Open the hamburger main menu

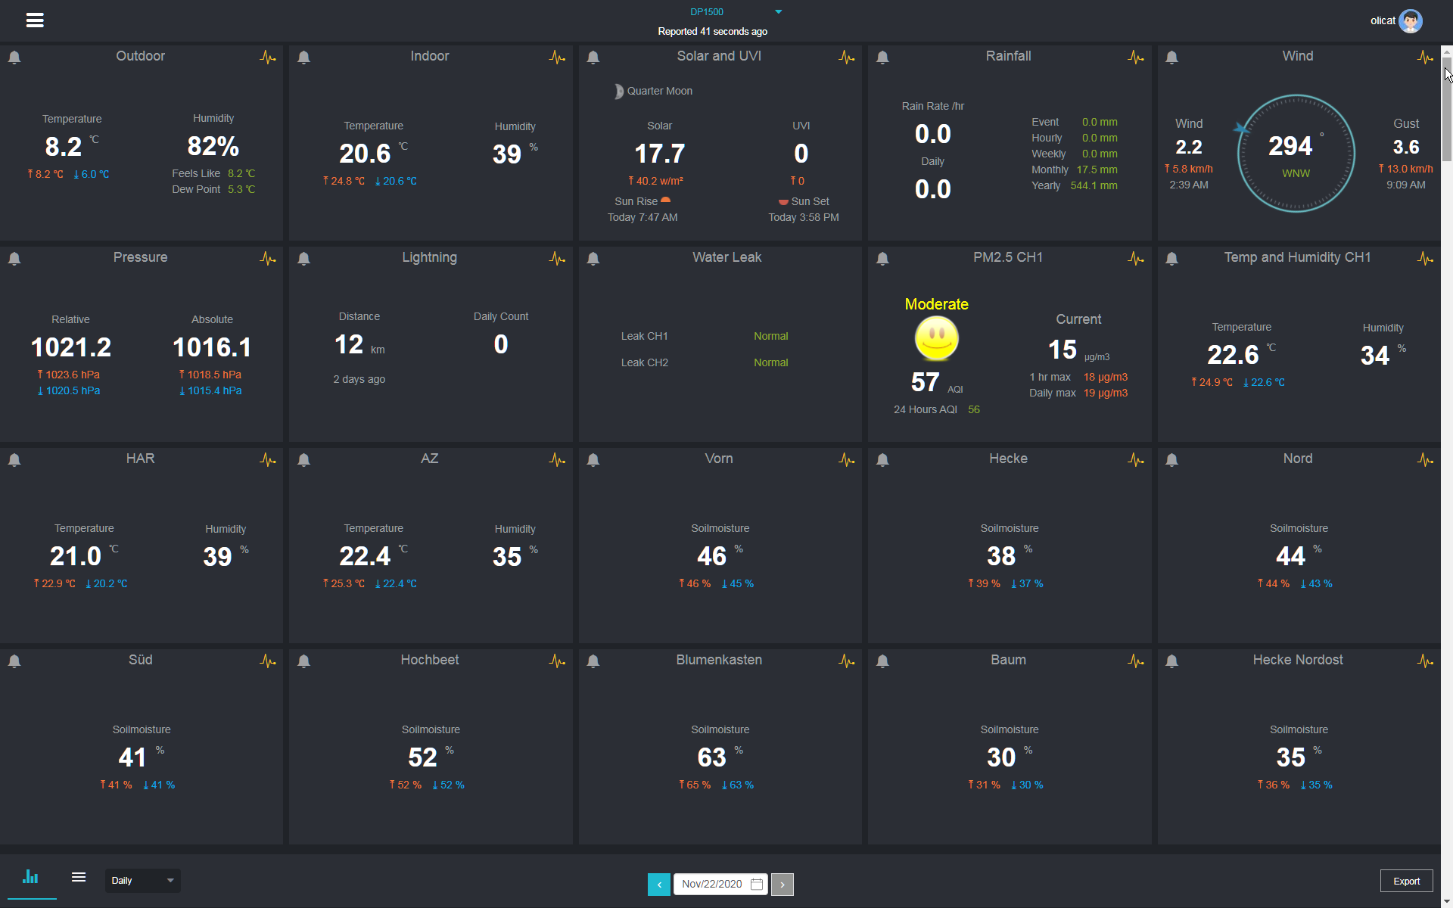[x=35, y=20]
